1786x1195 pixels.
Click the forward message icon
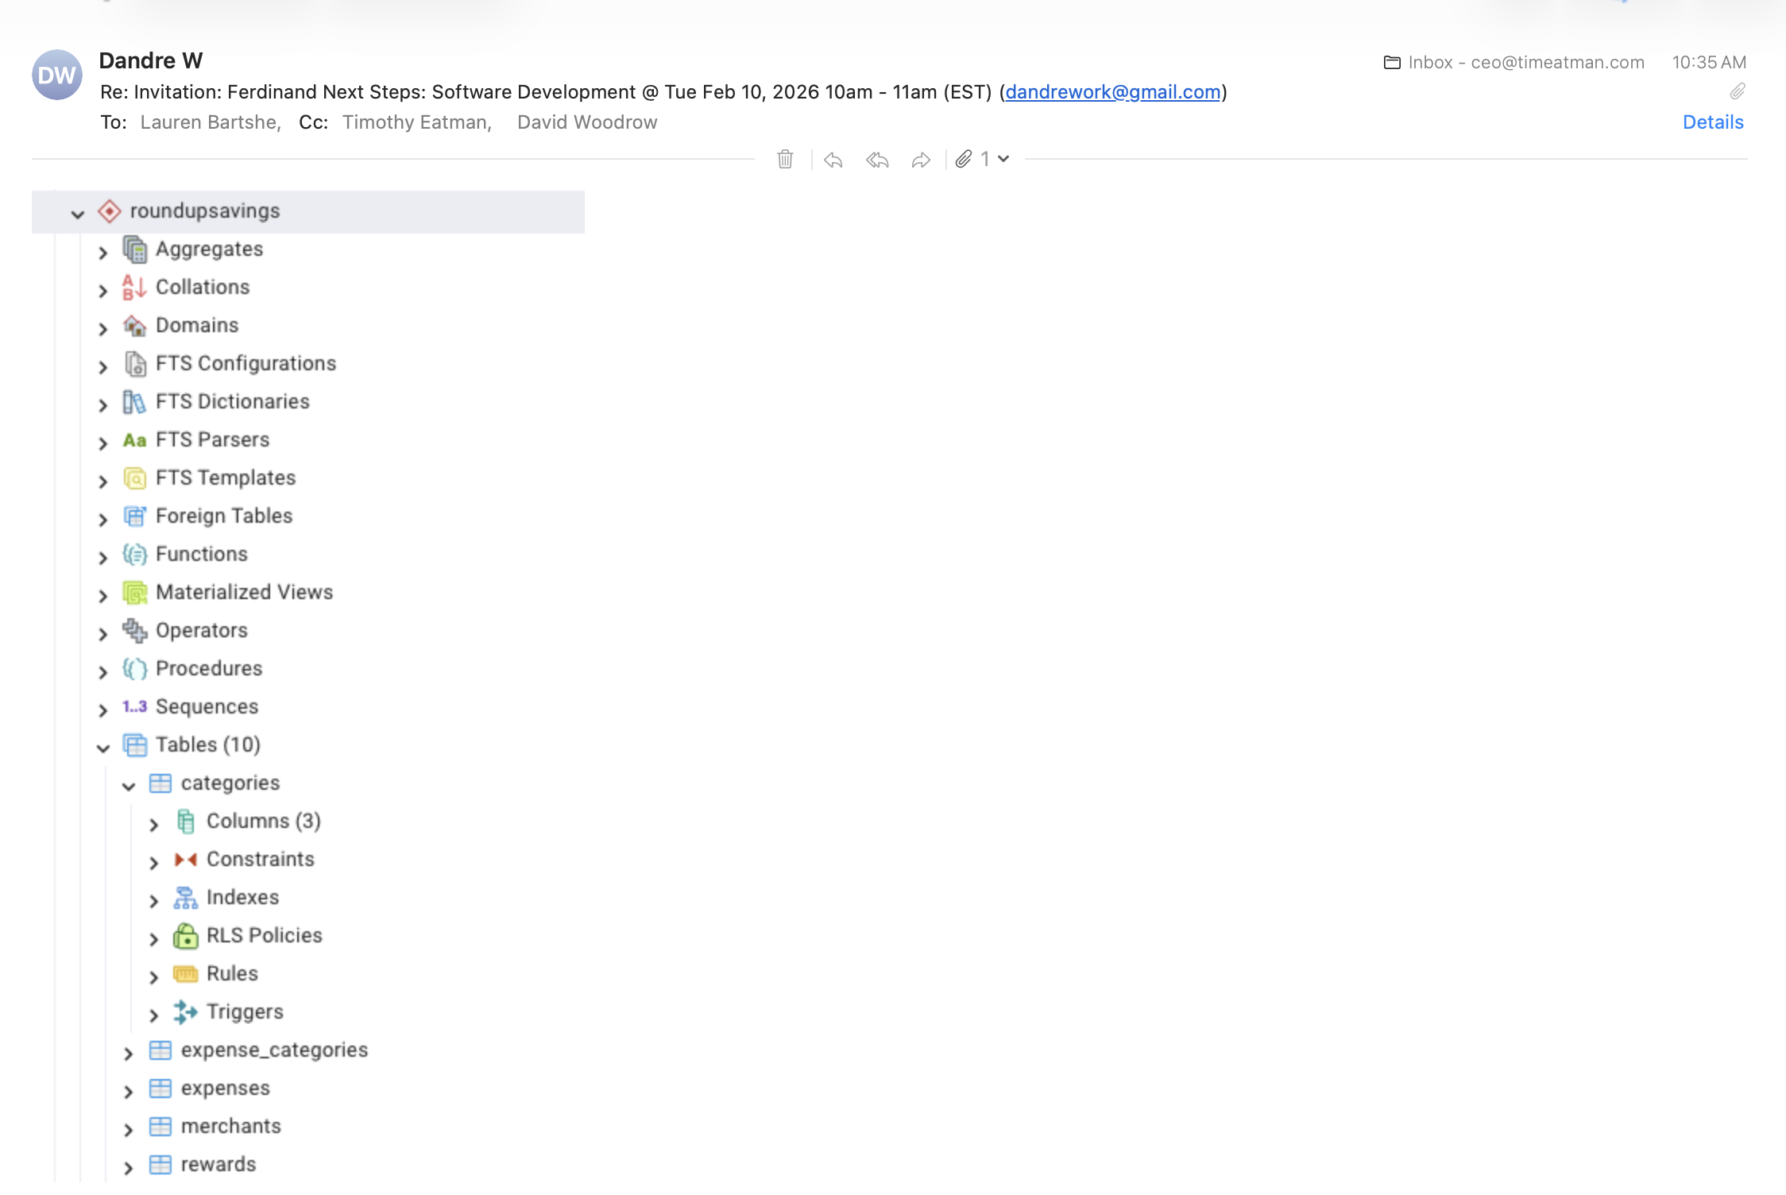pos(921,160)
